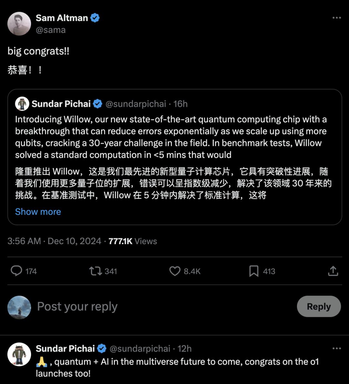Repost this tweet via retweet icon

pos(96,271)
